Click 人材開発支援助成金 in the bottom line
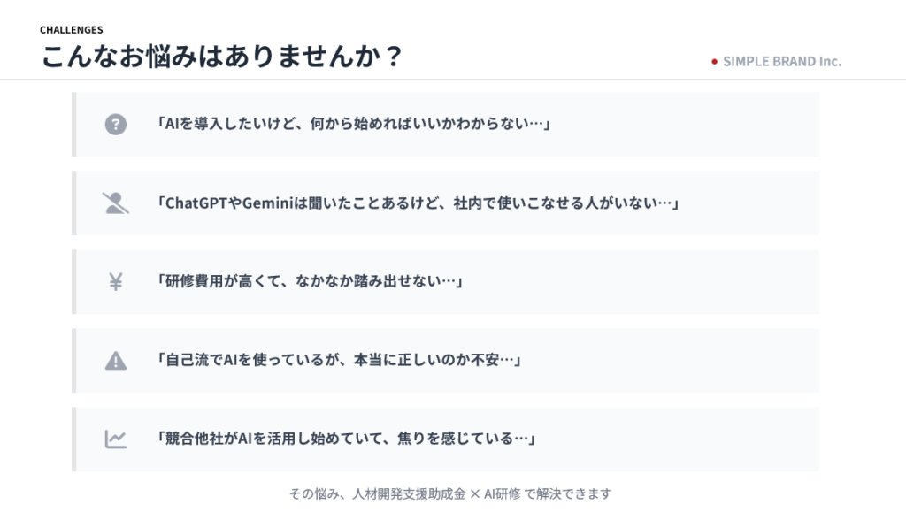Viewport: 906px width, 512px height. [410, 493]
